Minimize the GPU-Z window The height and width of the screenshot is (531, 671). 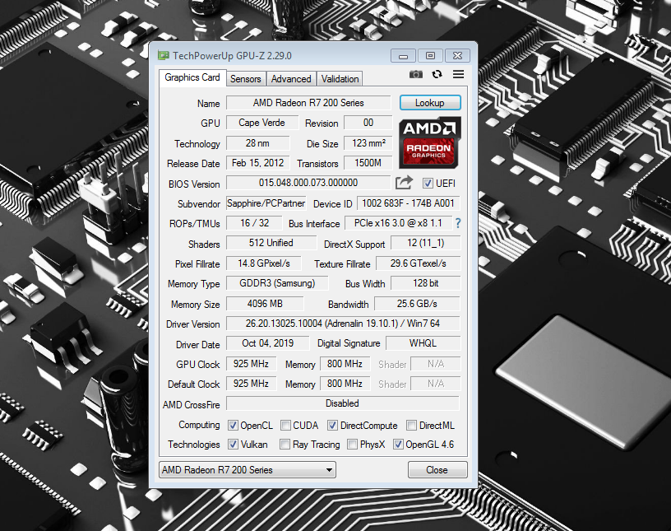403,56
